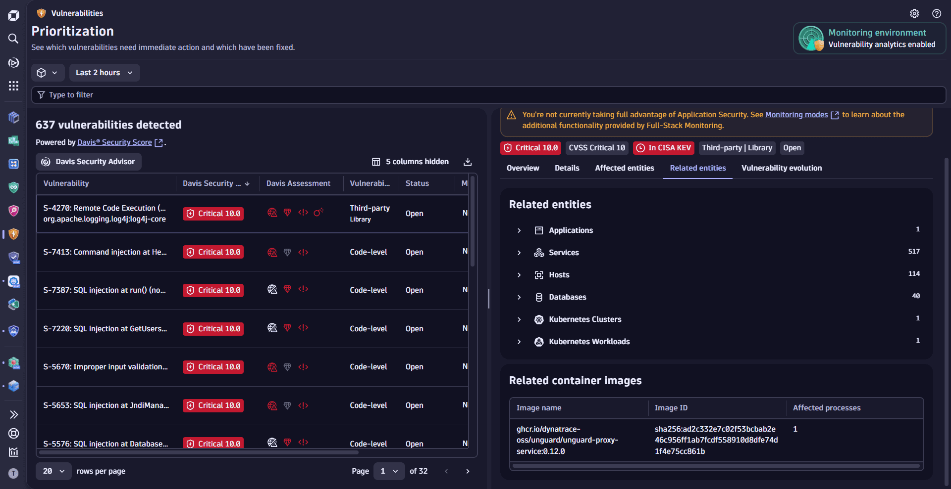Click the panel divider resize handle
This screenshot has width=951, height=489.
[x=489, y=299]
